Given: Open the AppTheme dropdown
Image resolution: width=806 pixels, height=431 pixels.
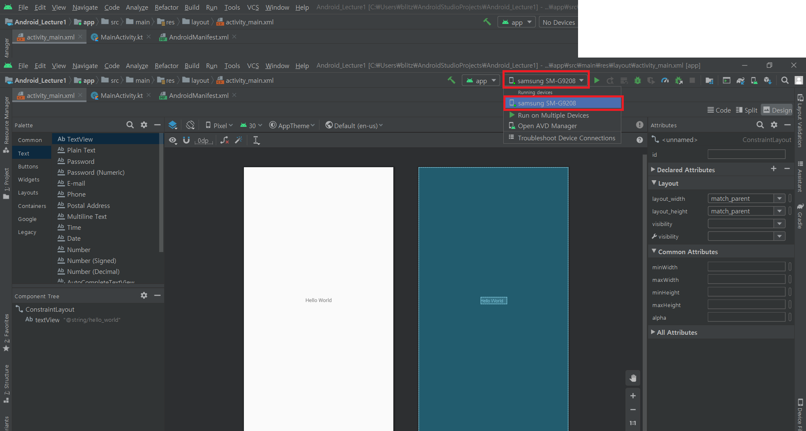Looking at the screenshot, I should click(x=292, y=125).
